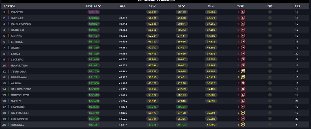
Task: Click the Tyre column header
Action: tap(240, 6)
